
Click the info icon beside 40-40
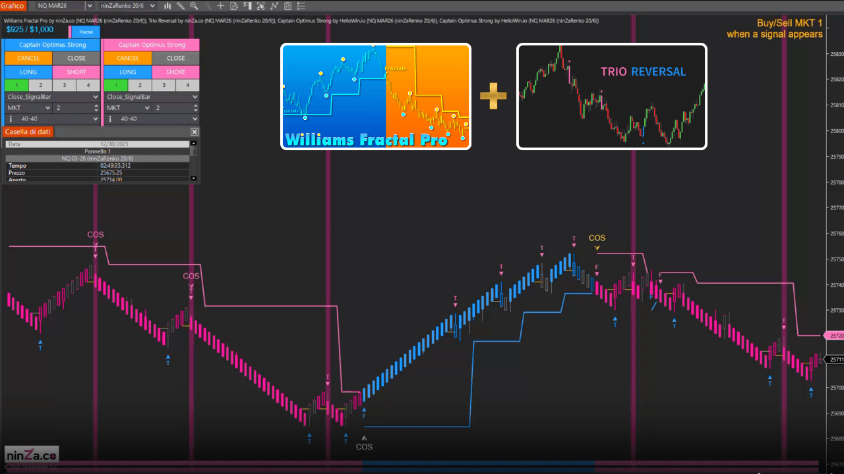[11, 119]
